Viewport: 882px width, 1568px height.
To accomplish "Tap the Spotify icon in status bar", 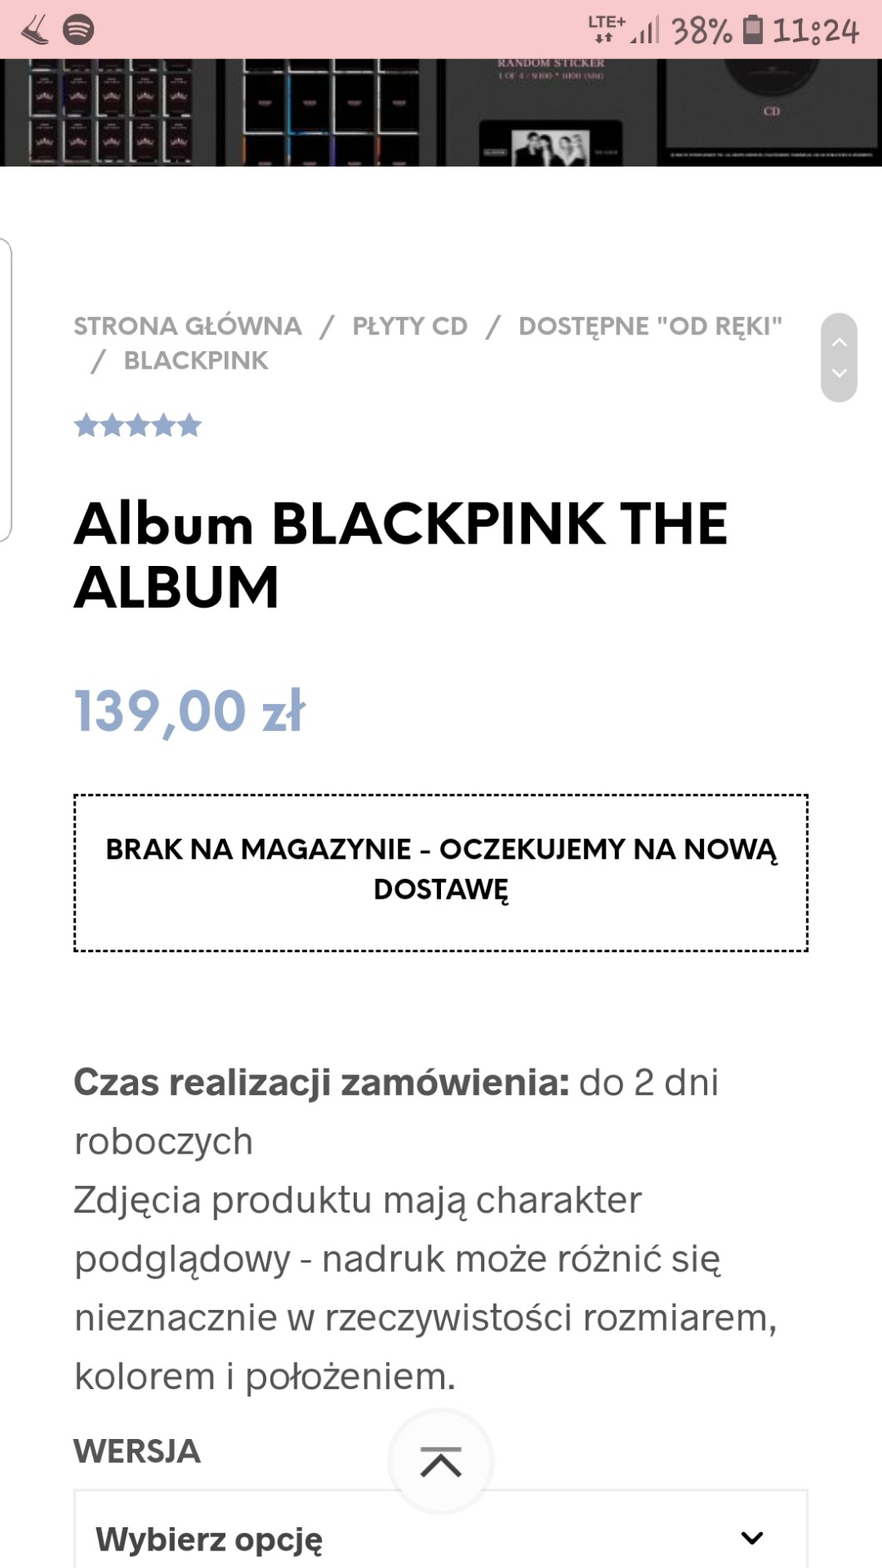I will point(79,30).
